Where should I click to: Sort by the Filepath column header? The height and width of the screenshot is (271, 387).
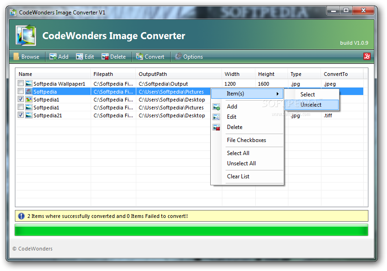pos(113,74)
